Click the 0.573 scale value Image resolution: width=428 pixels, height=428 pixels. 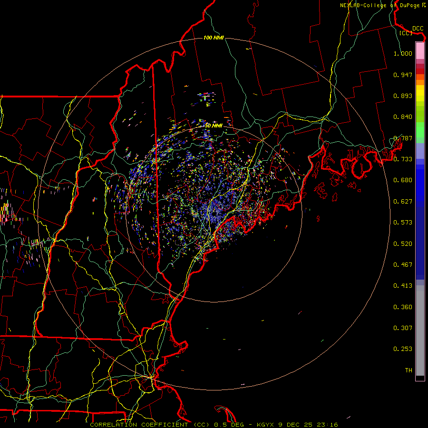pos(403,223)
